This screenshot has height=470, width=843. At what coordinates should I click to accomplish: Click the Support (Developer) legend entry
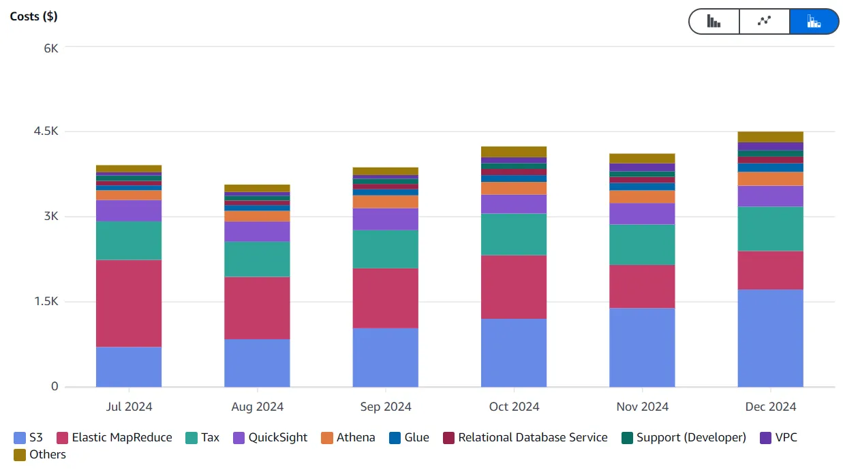click(684, 437)
